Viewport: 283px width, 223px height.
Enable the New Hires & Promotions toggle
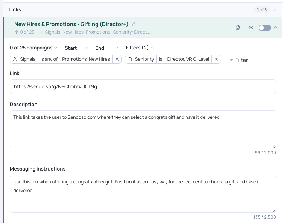click(x=265, y=28)
